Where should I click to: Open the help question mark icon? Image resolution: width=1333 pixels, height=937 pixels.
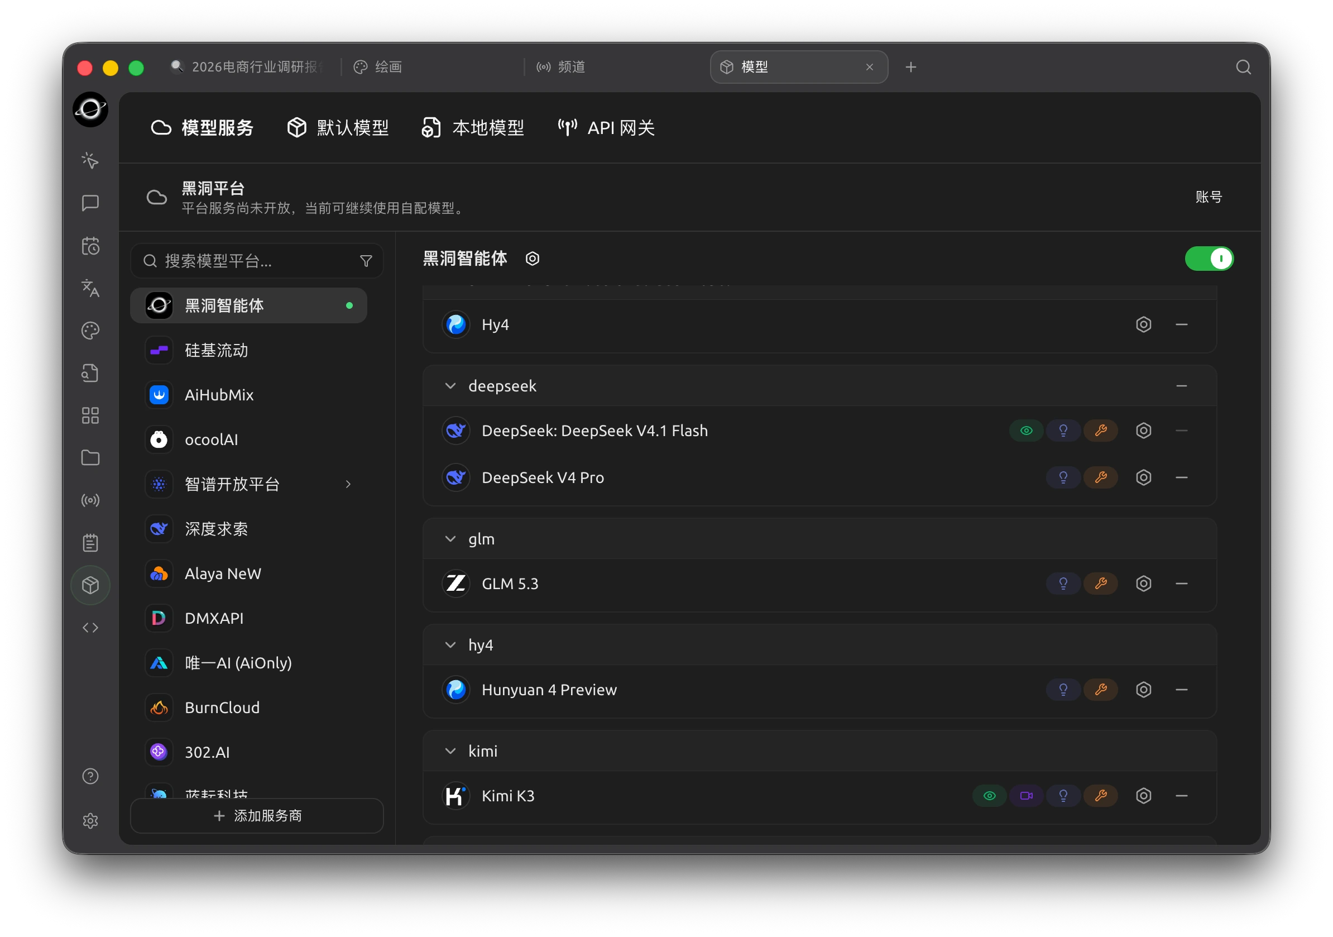pyautogui.click(x=90, y=776)
